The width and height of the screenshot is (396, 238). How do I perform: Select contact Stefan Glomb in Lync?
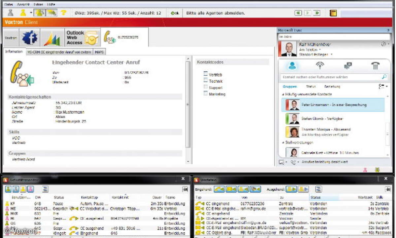tap(333, 118)
